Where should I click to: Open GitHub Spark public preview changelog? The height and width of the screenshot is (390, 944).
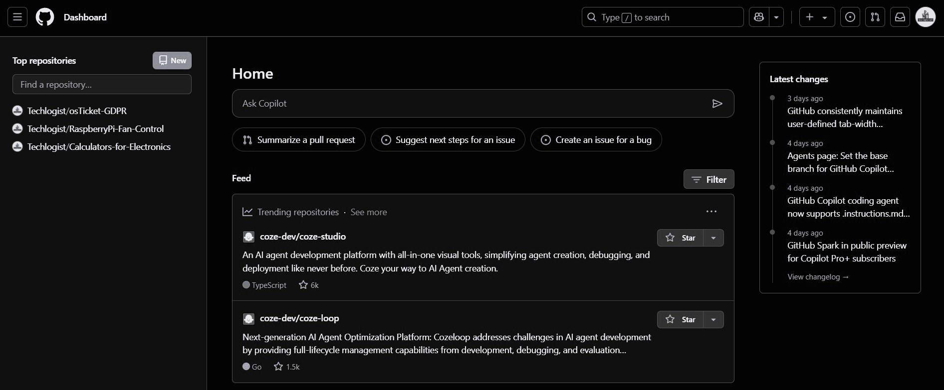tap(847, 252)
